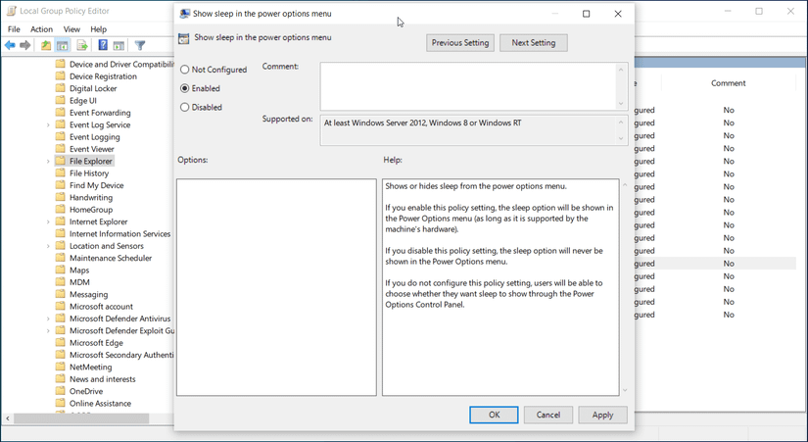
Task: Expand the Microsoft Defender Antivirus node
Action: tap(48, 319)
